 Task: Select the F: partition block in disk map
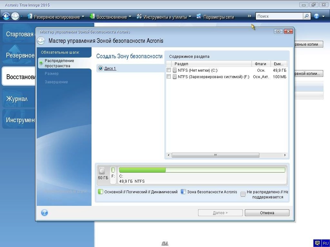(x=113, y=175)
